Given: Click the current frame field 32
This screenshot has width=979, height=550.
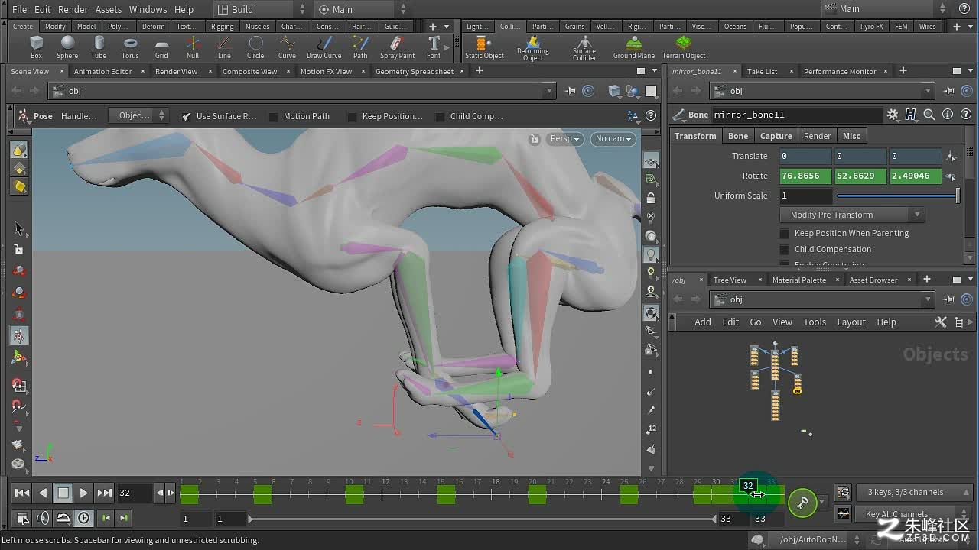Looking at the screenshot, I should pos(135,493).
